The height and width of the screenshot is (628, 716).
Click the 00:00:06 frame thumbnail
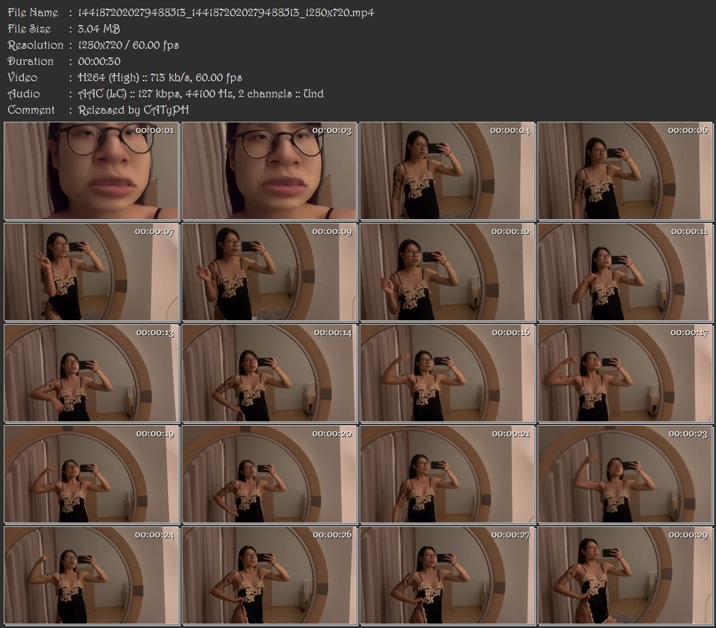pyautogui.click(x=625, y=171)
